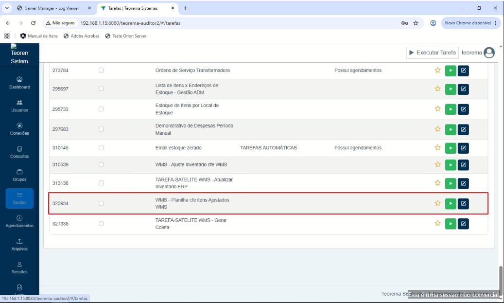Click the Chrome back arrow
The height and width of the screenshot is (303, 504).
(8, 23)
